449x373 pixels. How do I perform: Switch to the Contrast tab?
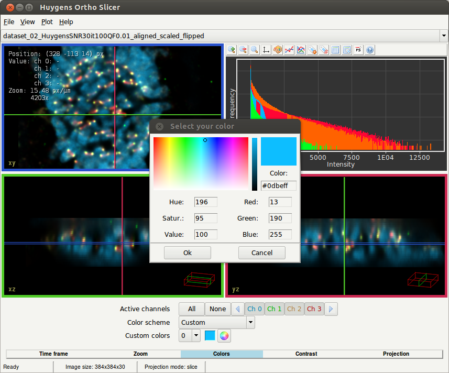[x=306, y=354]
